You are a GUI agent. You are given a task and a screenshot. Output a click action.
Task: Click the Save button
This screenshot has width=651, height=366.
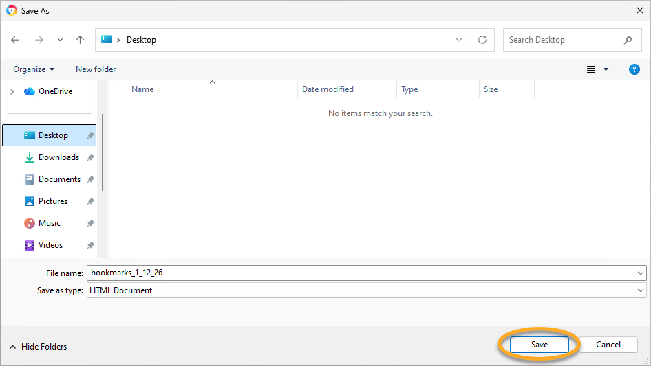pos(539,345)
